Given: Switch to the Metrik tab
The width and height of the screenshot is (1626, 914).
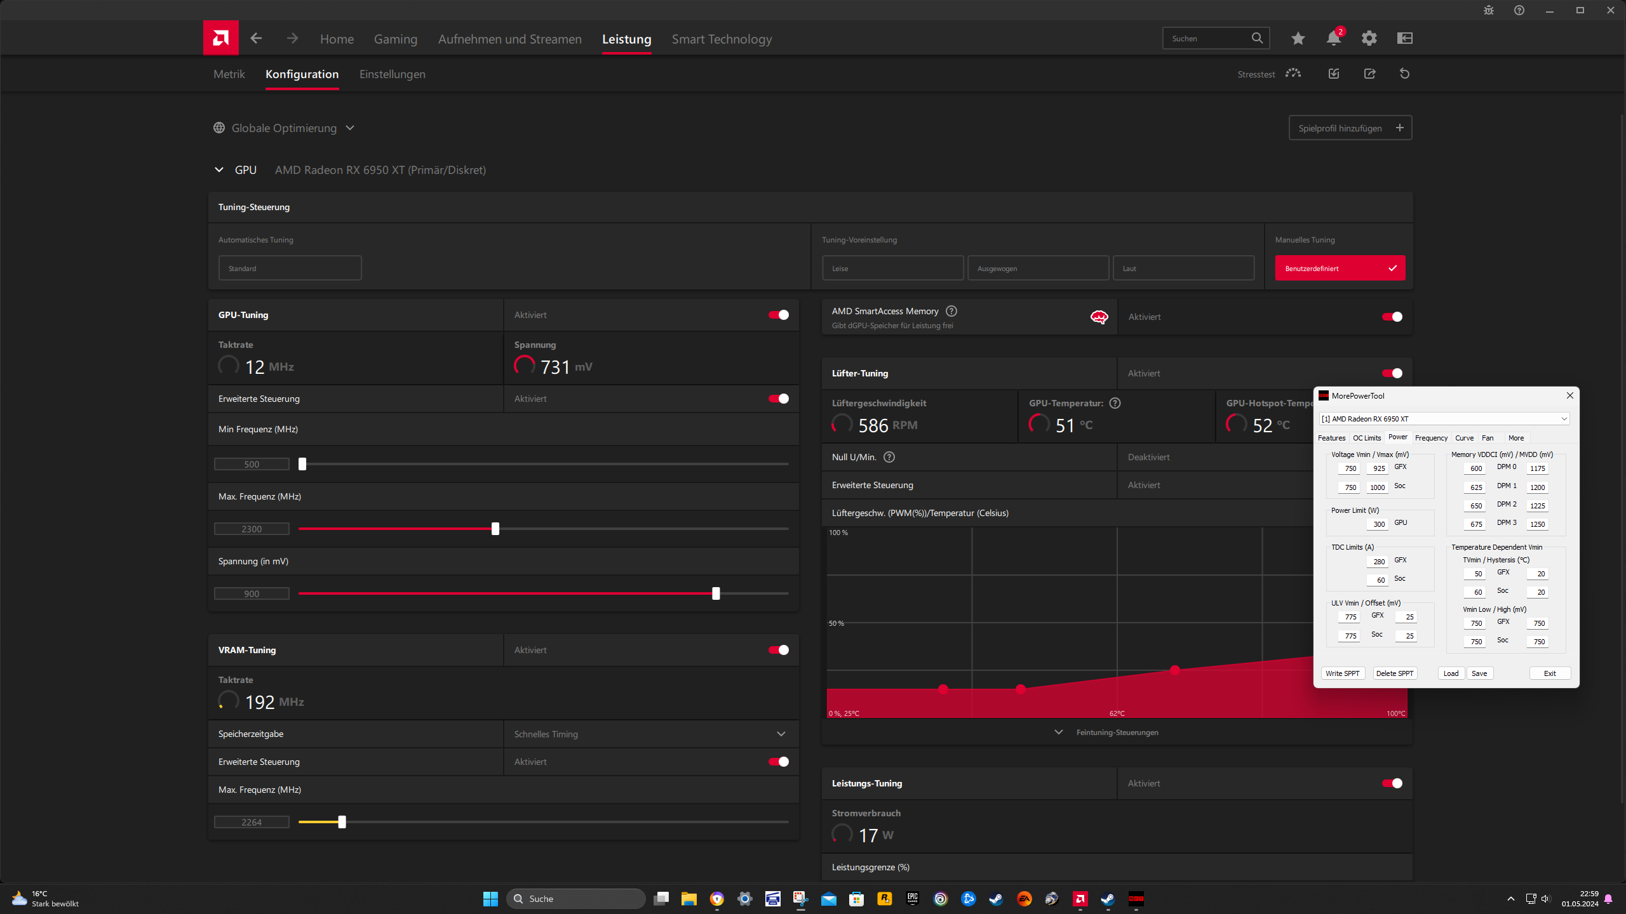Looking at the screenshot, I should click(229, 74).
